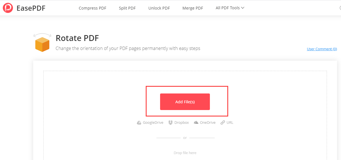Select the Dropbox box icon
The width and height of the screenshot is (341, 160).
[x=170, y=123]
